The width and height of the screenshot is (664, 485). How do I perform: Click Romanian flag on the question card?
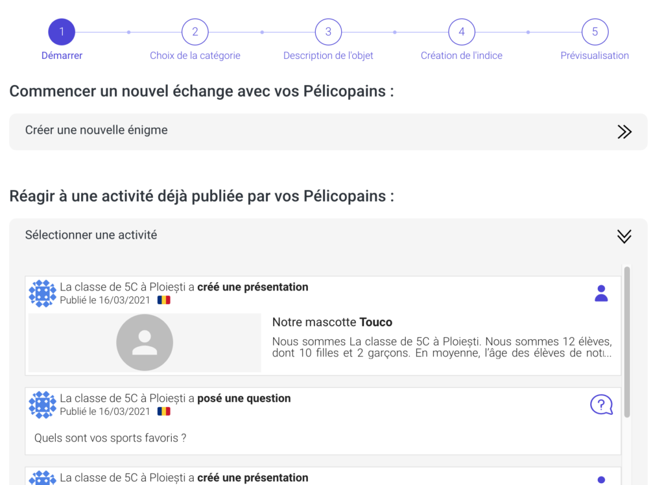[x=164, y=411]
